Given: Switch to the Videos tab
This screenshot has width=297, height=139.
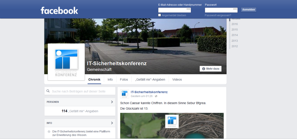Looking at the screenshot, I should 177,80.
